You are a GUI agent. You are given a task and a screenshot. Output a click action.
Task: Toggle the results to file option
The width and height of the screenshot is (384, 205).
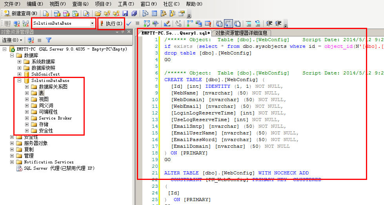[x=237, y=24]
